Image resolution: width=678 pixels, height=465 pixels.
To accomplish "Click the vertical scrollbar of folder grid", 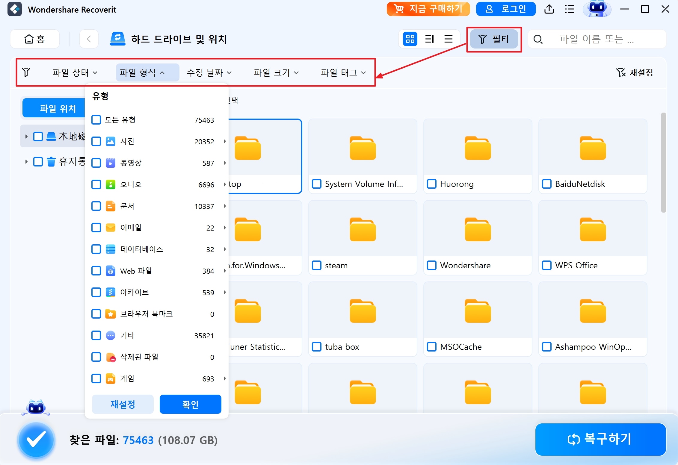I will (x=663, y=163).
